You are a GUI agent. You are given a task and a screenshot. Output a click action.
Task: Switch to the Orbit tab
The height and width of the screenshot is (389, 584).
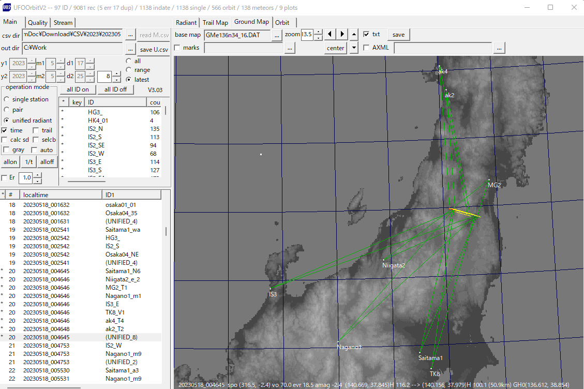[282, 22]
